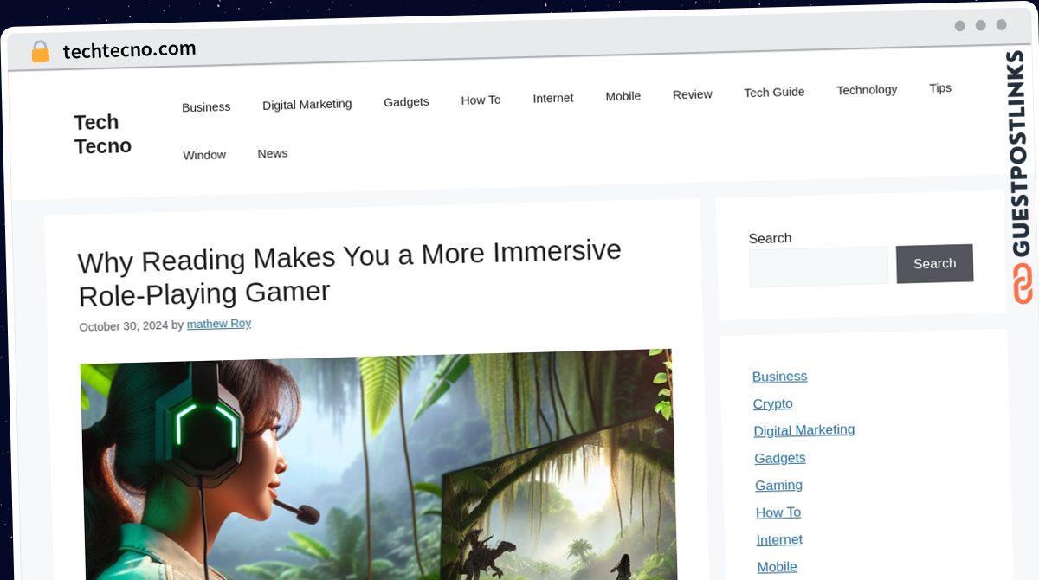Click the article title about immersive role-playing
The width and height of the screenshot is (1039, 580).
350,273
